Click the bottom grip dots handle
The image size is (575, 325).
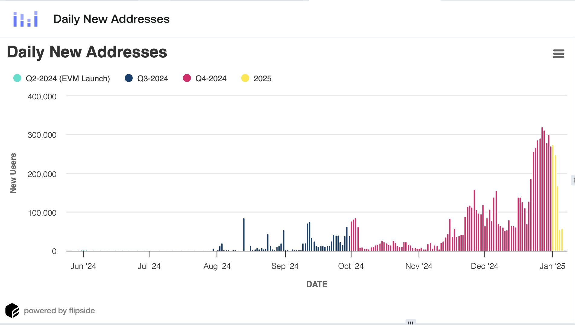(410, 323)
